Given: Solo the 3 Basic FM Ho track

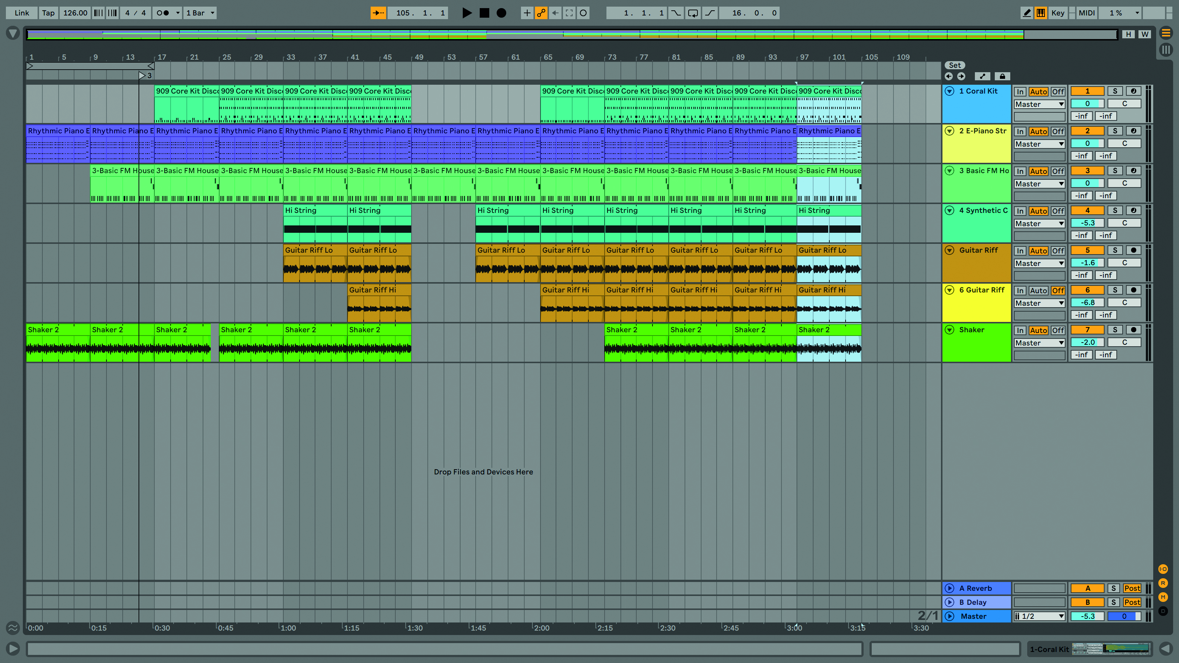Looking at the screenshot, I should [x=1115, y=171].
